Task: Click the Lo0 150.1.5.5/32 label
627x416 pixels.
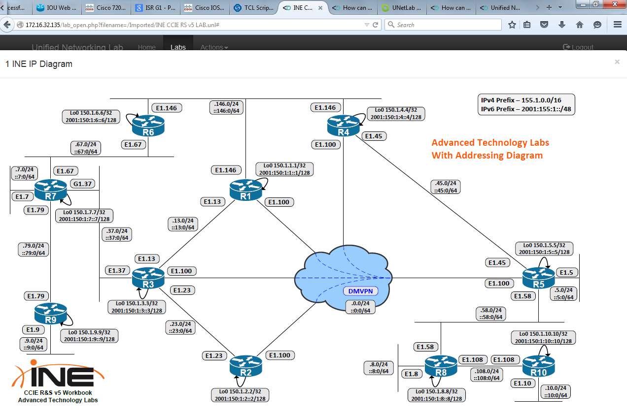Action: click(x=544, y=249)
